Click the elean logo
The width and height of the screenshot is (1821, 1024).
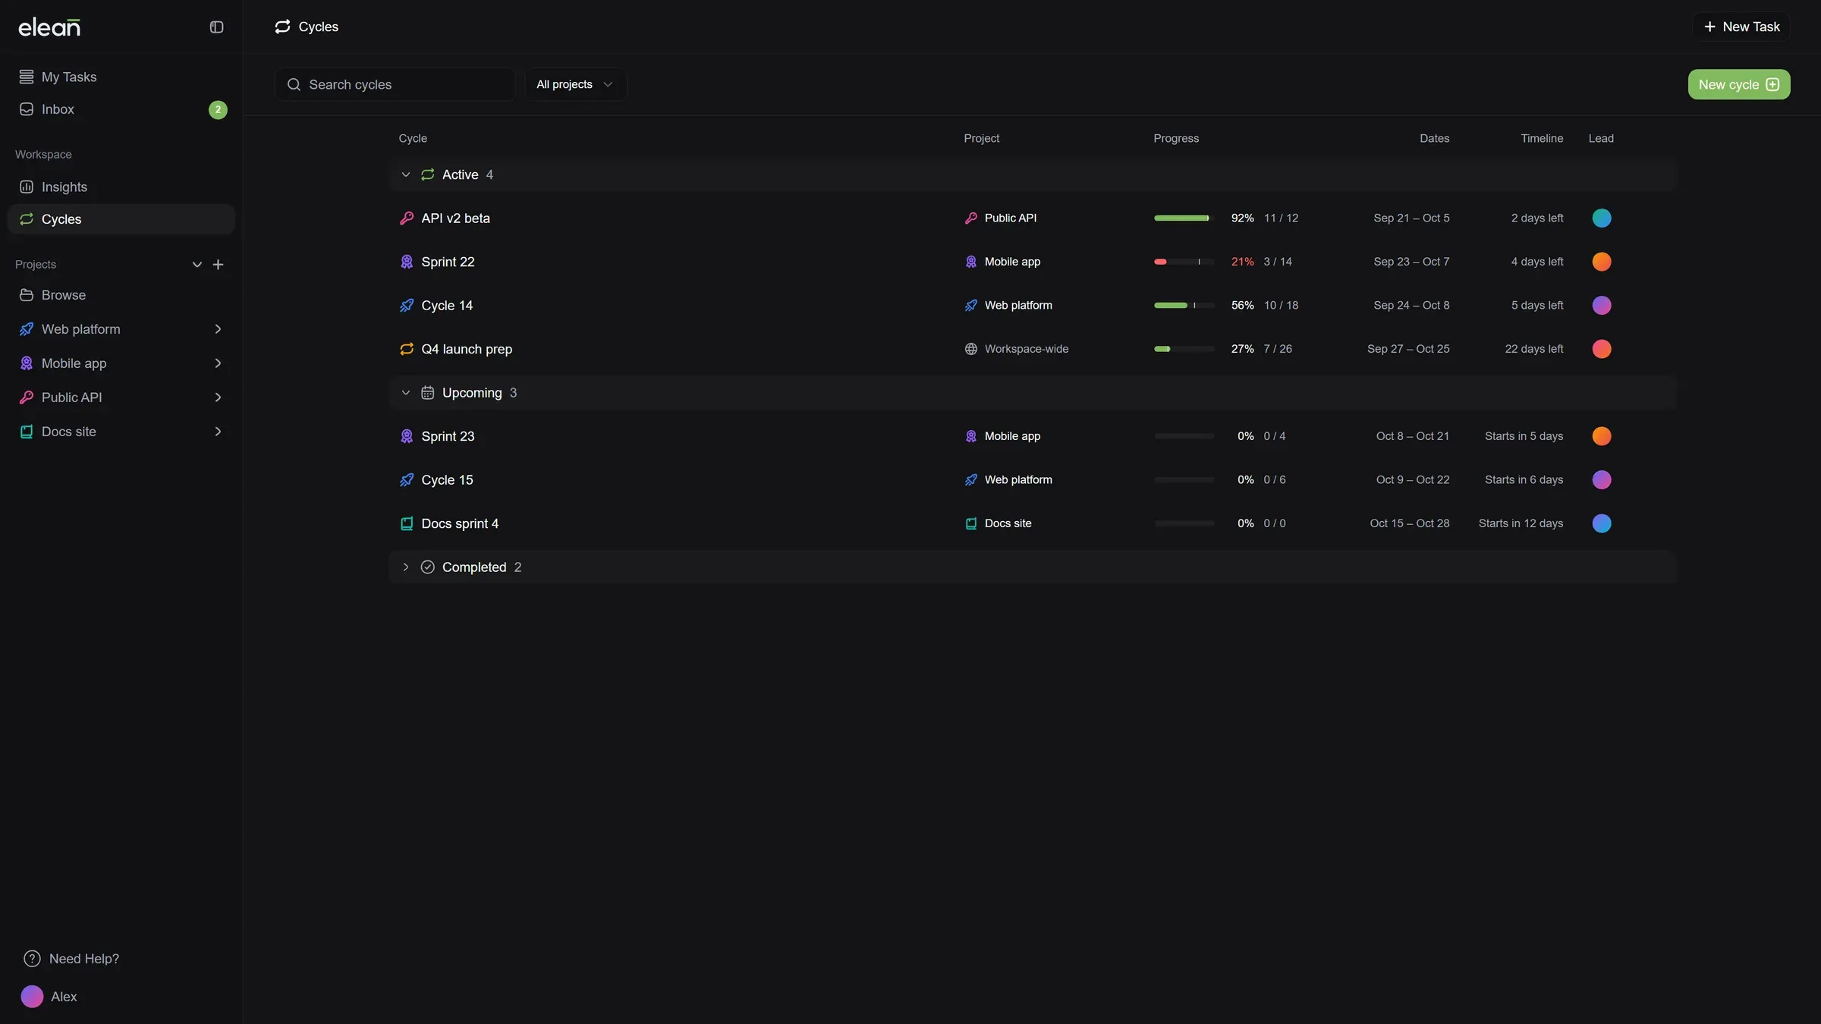(49, 27)
